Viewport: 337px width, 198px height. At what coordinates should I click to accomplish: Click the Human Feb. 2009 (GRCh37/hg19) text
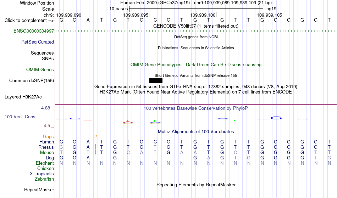coord(155,3)
